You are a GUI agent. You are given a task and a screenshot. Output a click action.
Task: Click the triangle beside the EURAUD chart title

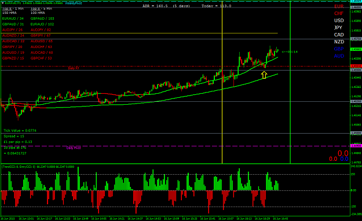[2, 3]
